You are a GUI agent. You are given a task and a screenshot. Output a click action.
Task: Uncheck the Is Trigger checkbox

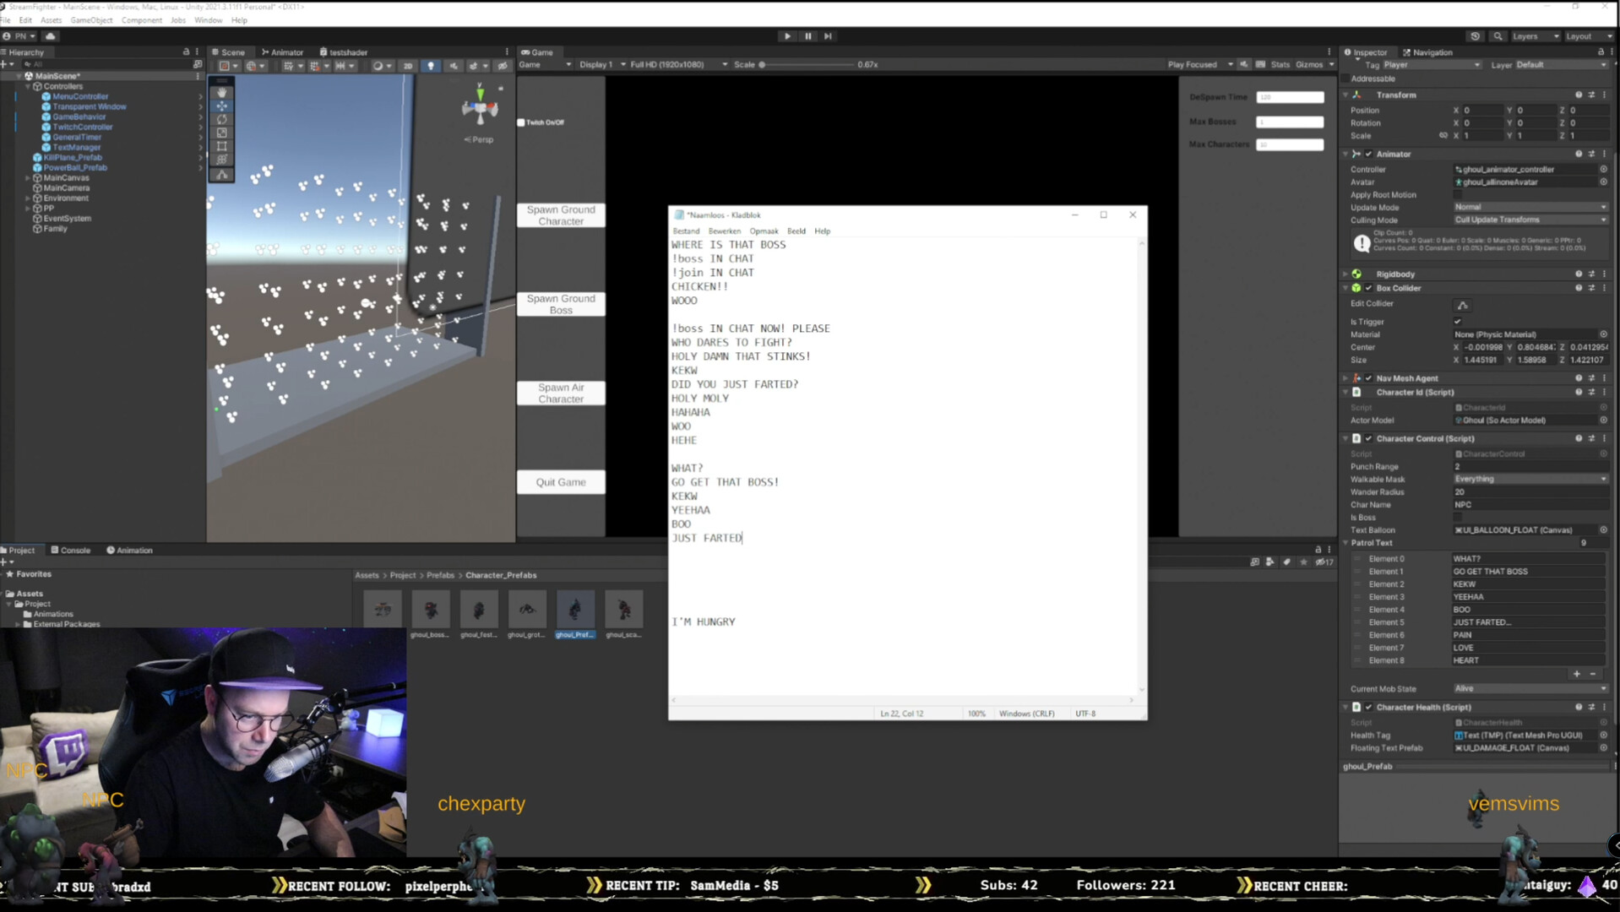[1458, 322]
